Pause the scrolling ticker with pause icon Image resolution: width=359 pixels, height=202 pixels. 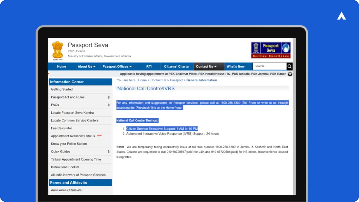pyautogui.click(x=290, y=74)
